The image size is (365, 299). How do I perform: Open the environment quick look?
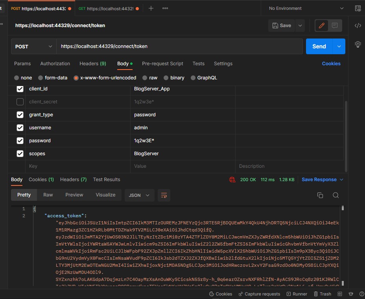[357, 8]
